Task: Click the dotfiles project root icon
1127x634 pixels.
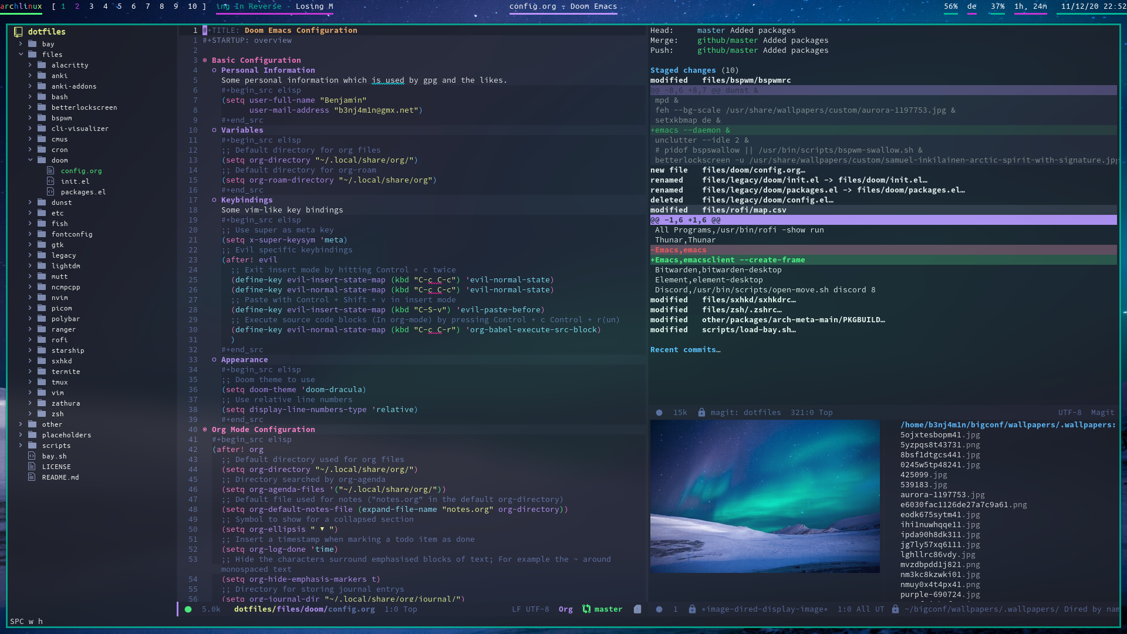Action: 18,32
